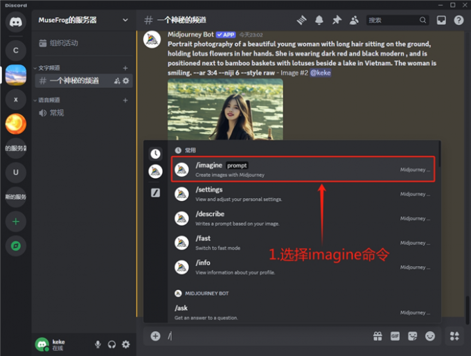The image size is (471, 356).
Task: Select the sky landscape server icon
Action: (16, 75)
